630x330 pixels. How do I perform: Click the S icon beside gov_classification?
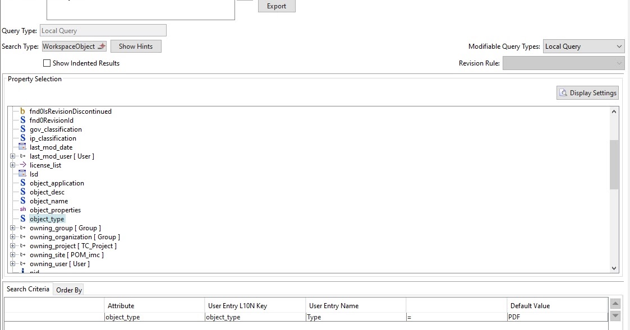(x=22, y=129)
